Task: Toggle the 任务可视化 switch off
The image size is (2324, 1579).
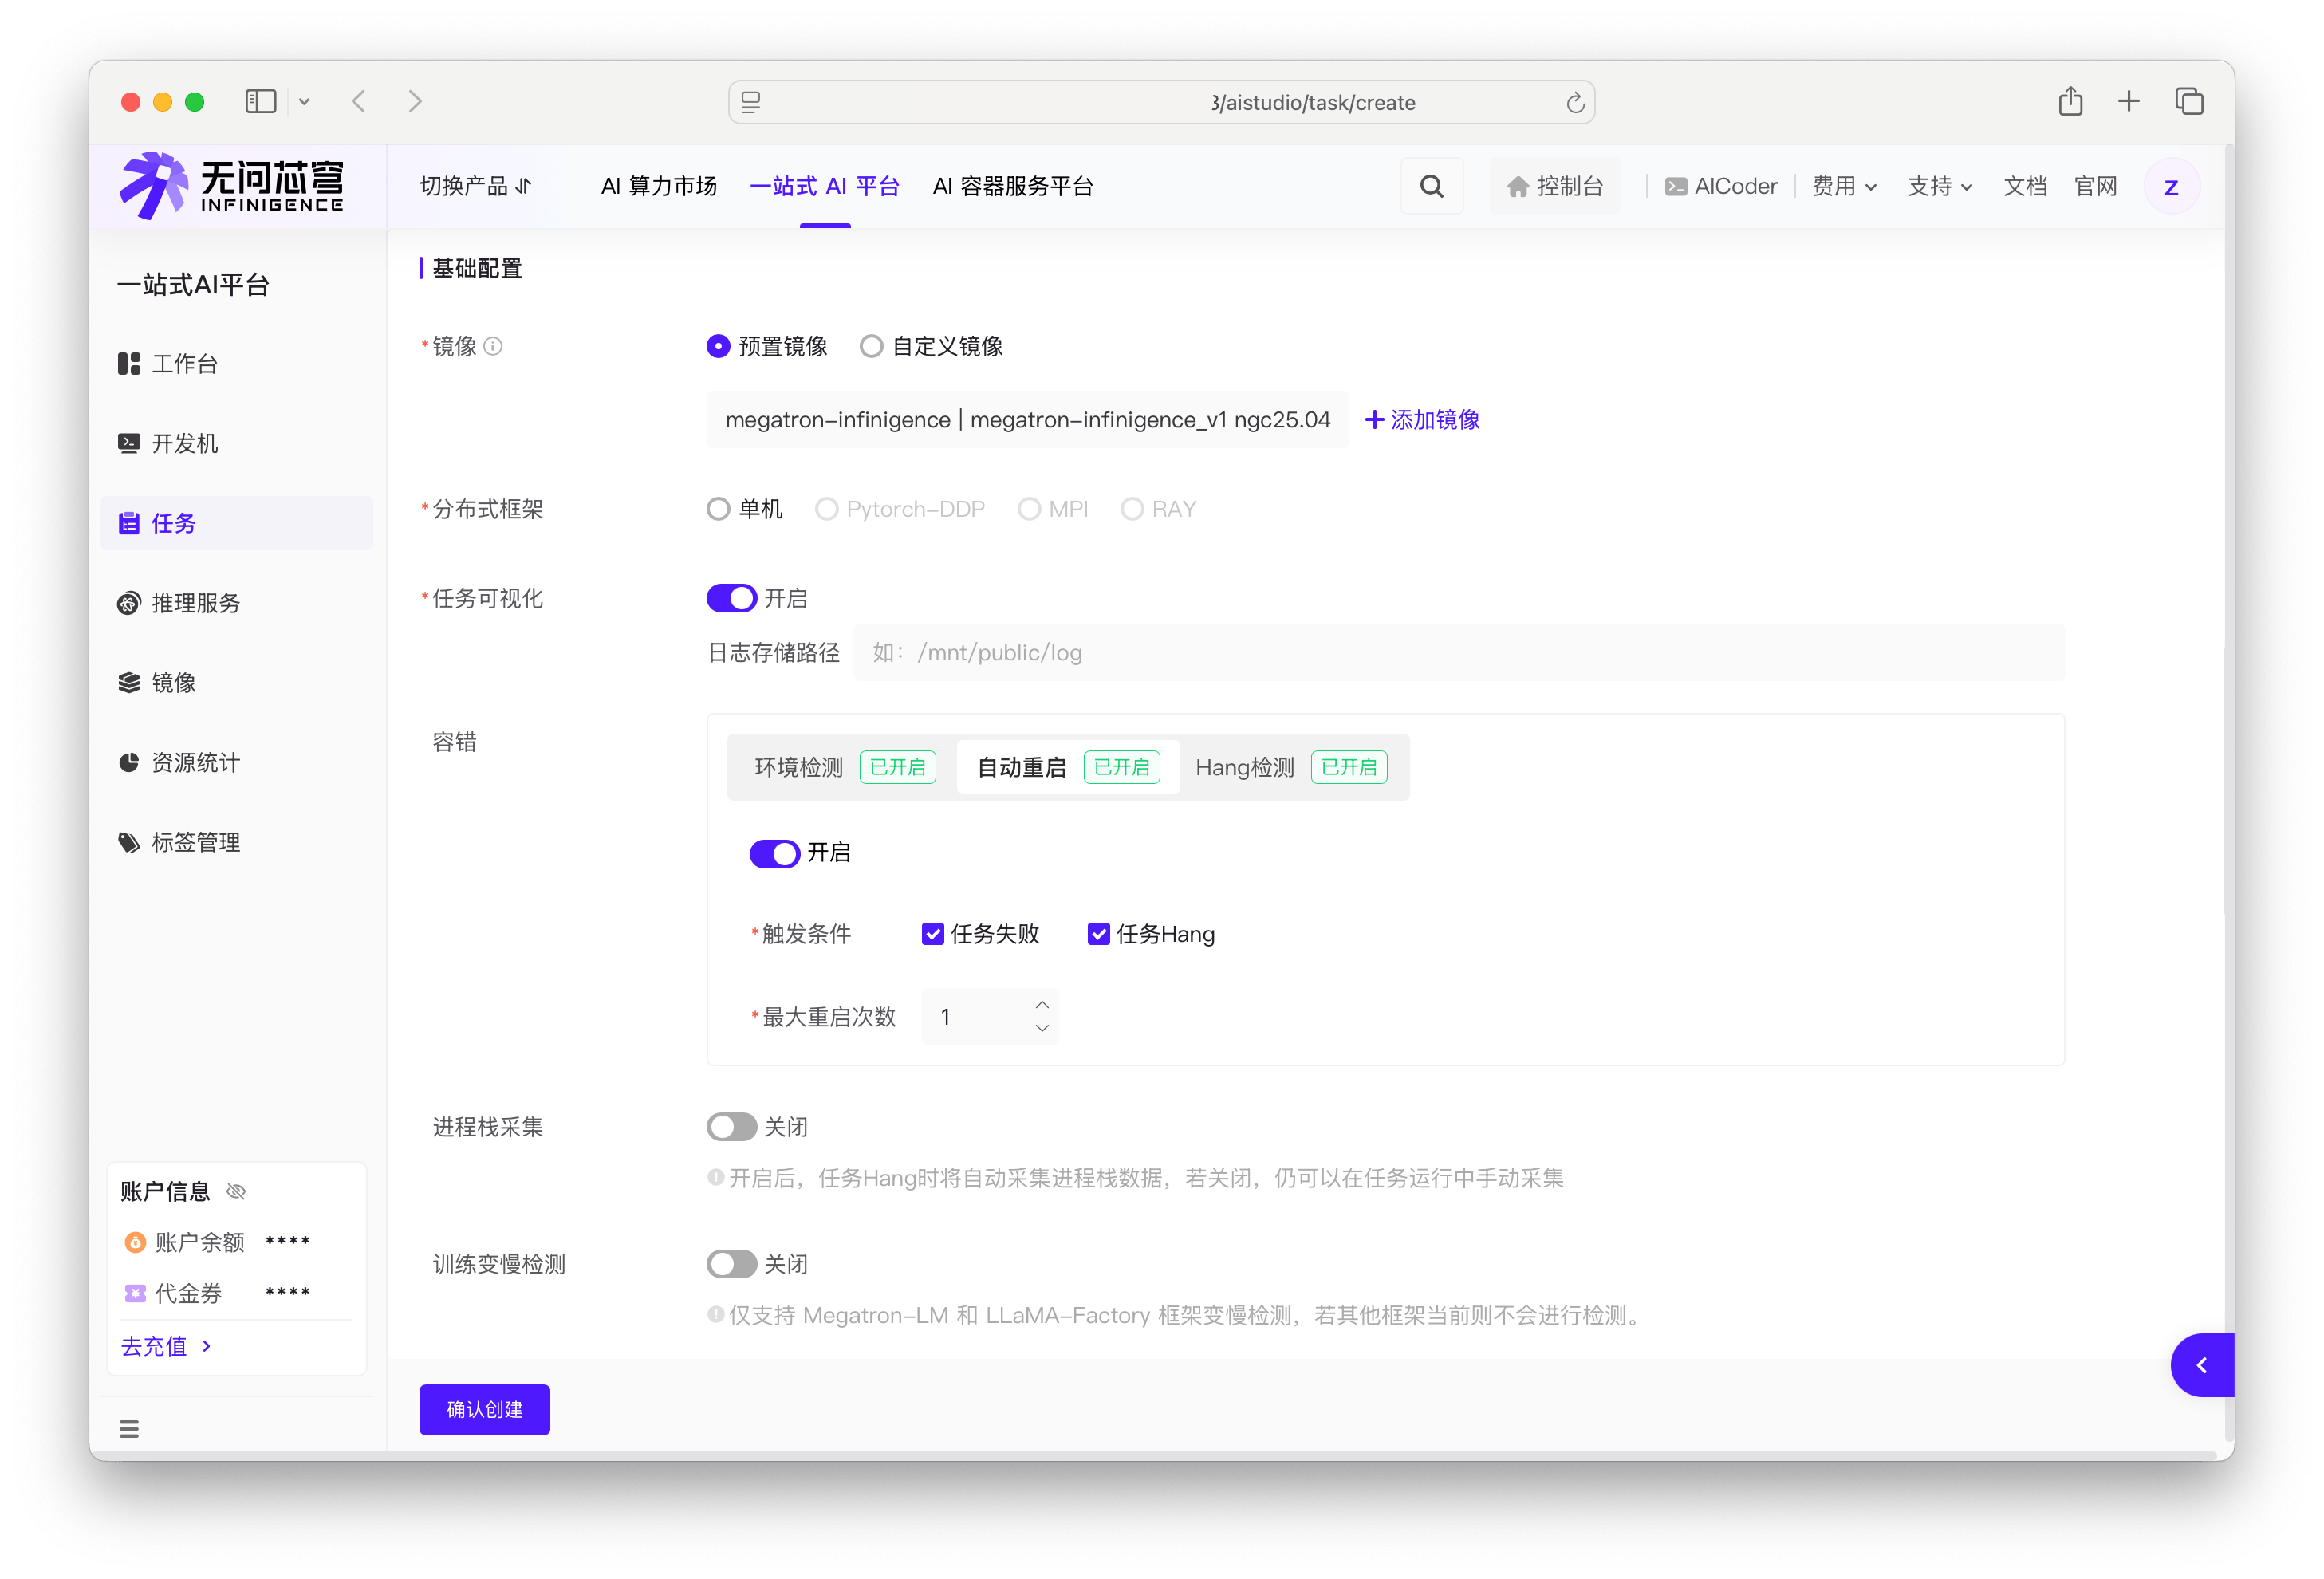Action: tap(731, 599)
